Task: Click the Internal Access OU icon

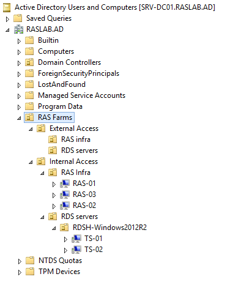Action: pos(41,161)
